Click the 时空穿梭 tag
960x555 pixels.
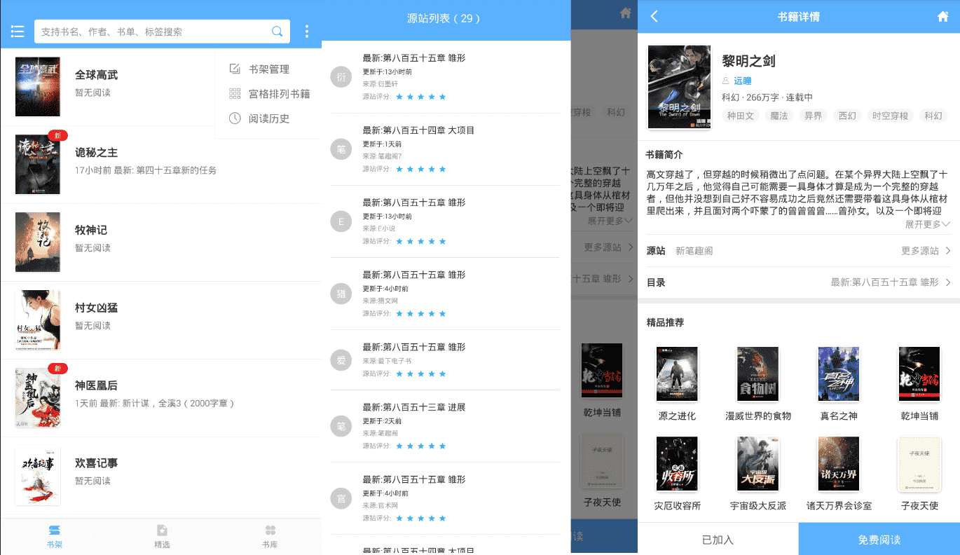tap(890, 116)
